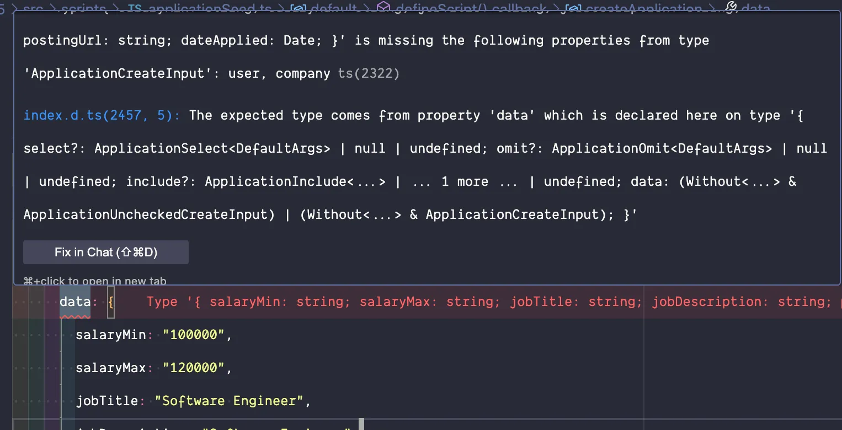Expand the createApplication breadcrumb
The height and width of the screenshot is (430, 842).
point(643,8)
